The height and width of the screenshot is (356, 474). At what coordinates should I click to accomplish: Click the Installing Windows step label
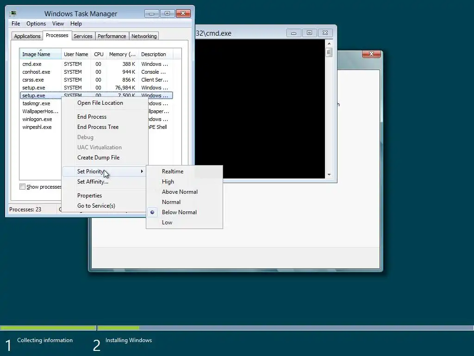(129, 340)
